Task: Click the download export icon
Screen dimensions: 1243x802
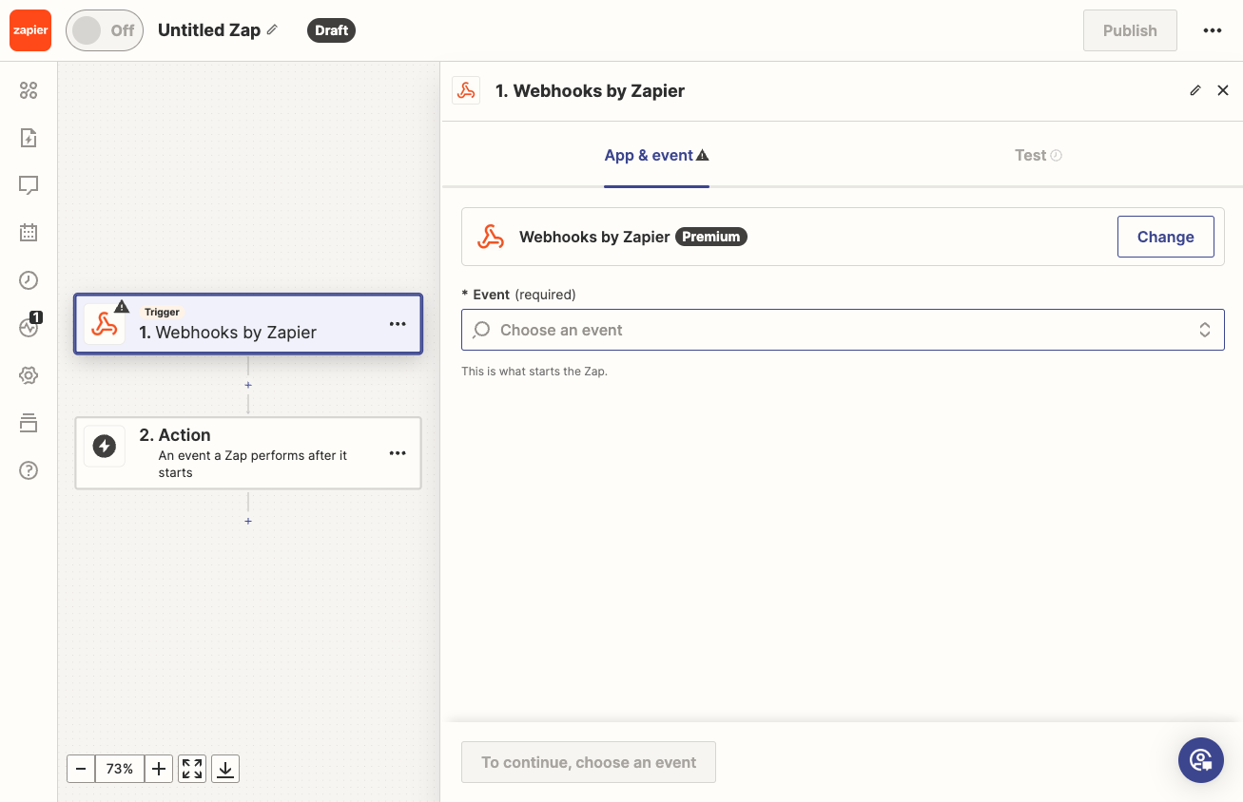Action: coord(225,769)
